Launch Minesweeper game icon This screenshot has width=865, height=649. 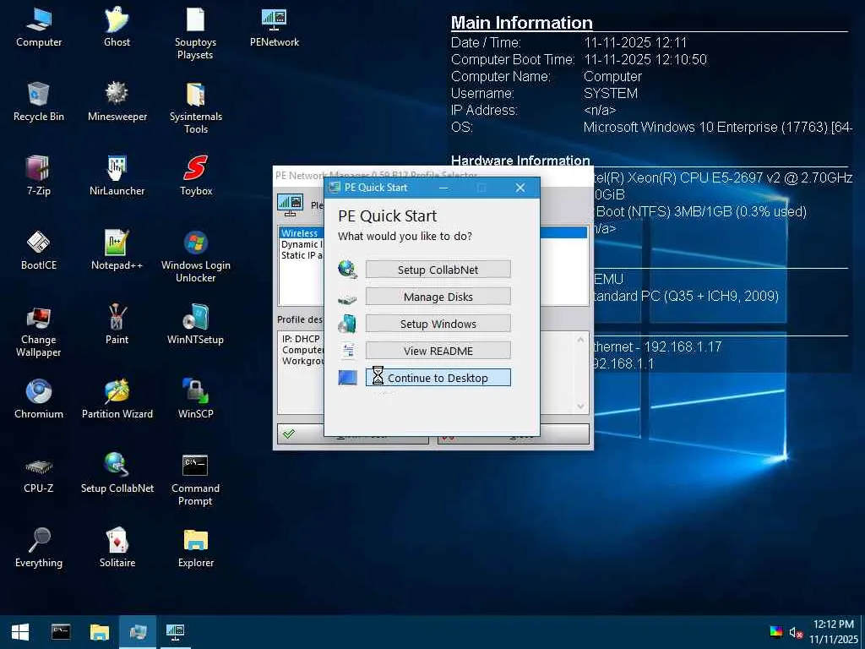tap(117, 101)
